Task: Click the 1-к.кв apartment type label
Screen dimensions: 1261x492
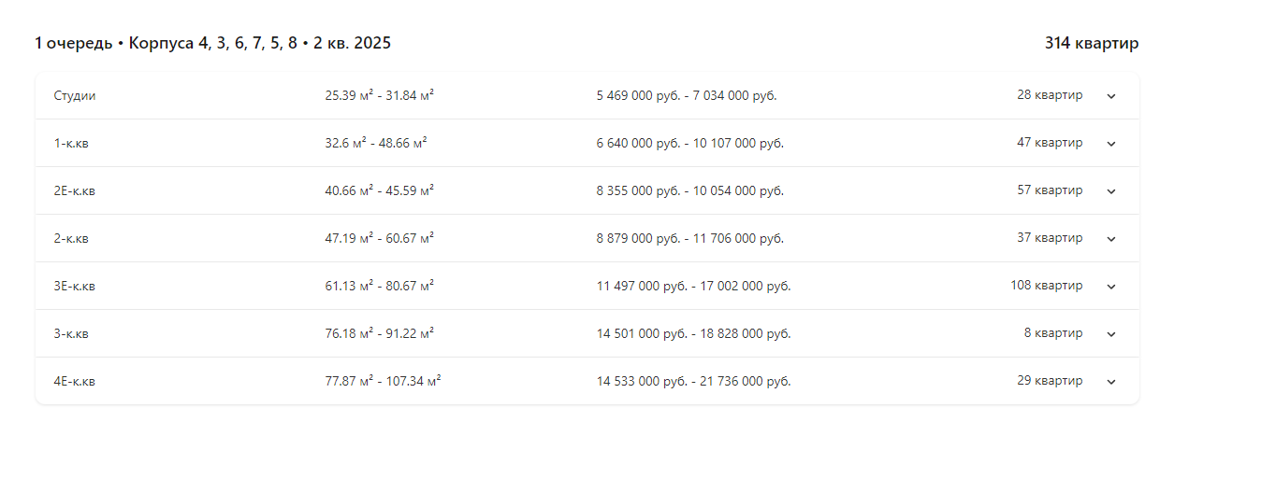Action: pyautogui.click(x=71, y=143)
